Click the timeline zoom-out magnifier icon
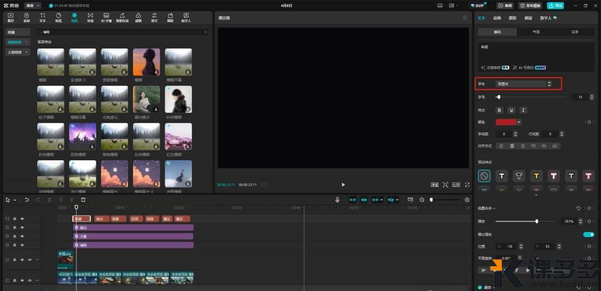Screen dimensions: 601x291 click(x=422, y=200)
